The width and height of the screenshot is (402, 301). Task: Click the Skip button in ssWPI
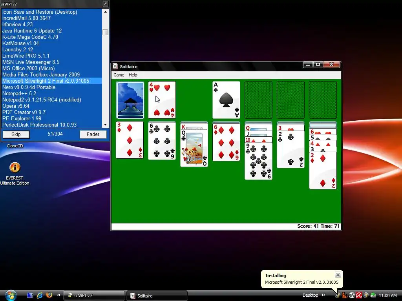pyautogui.click(x=16, y=134)
